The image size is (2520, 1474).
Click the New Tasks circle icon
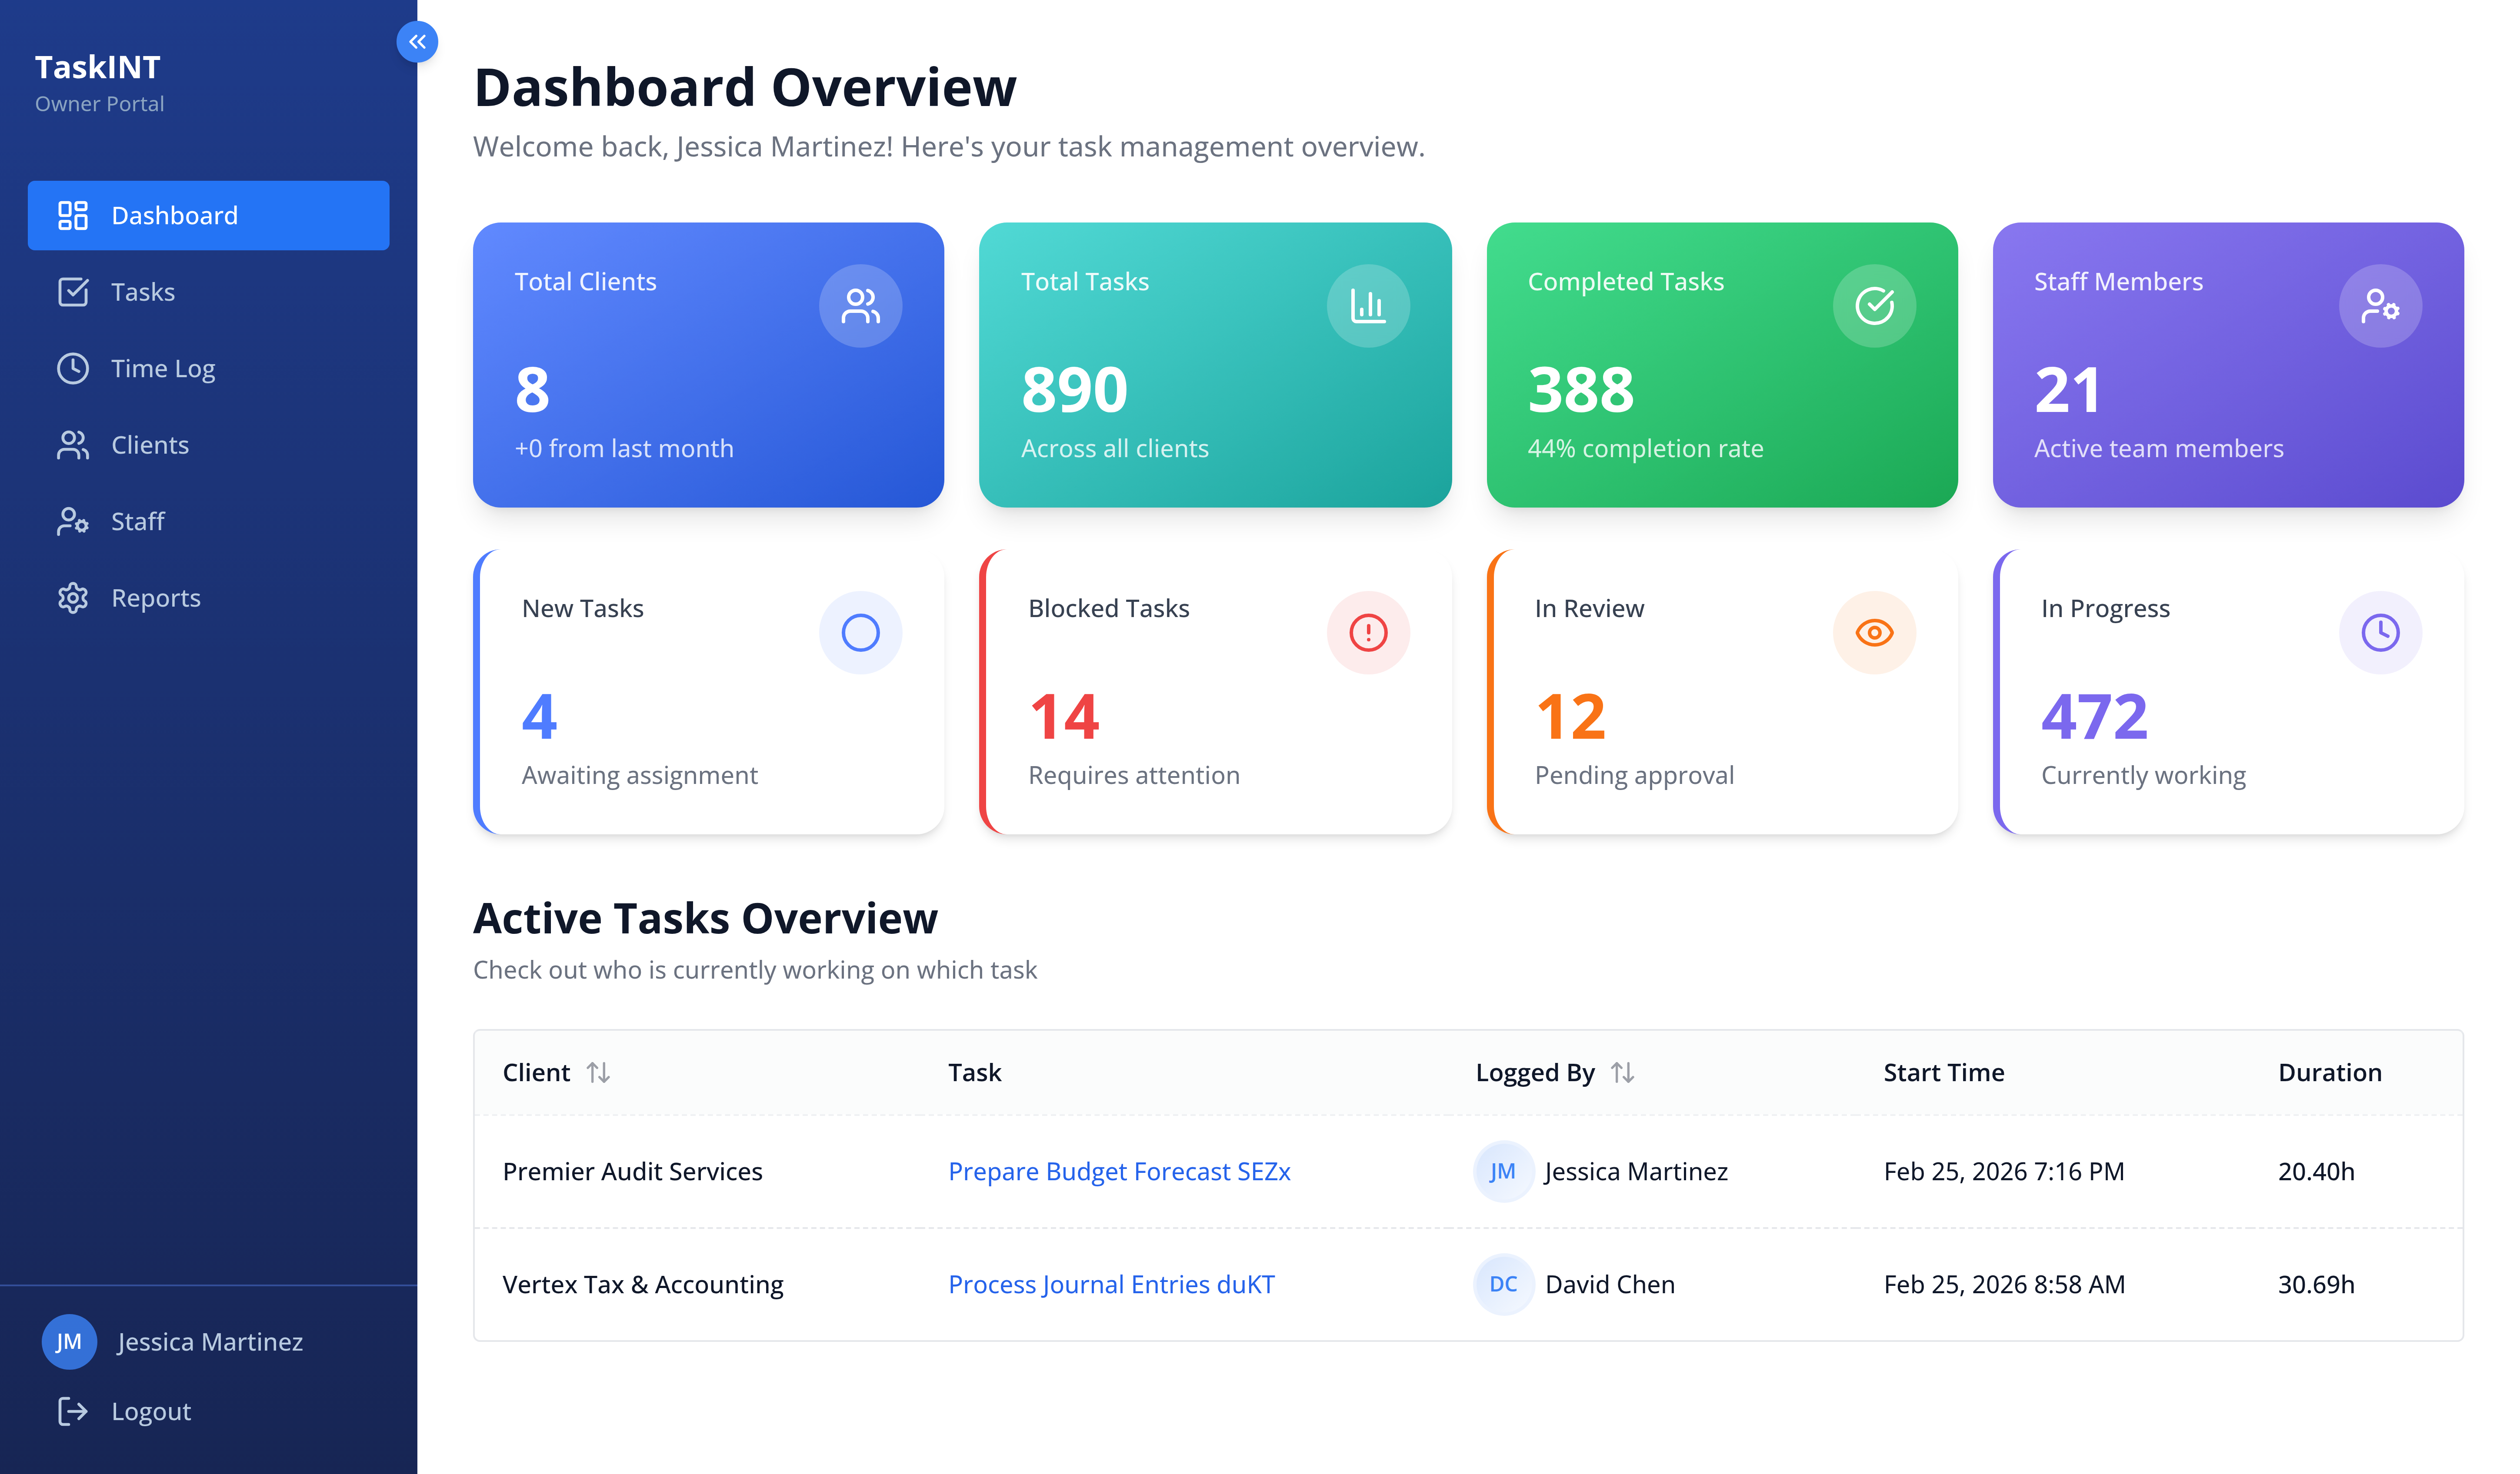(x=860, y=633)
